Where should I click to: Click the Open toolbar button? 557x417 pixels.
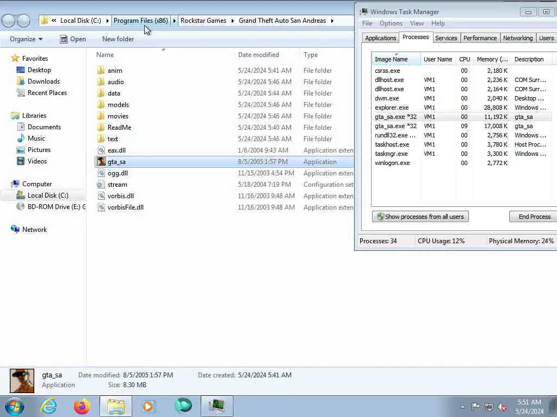[73, 39]
